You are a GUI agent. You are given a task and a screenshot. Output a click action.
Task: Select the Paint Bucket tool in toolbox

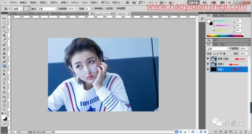point(4,66)
